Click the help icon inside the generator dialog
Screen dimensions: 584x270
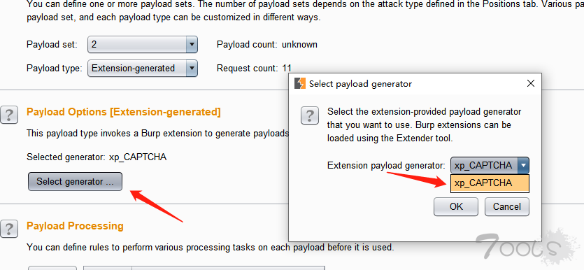tap(310, 115)
